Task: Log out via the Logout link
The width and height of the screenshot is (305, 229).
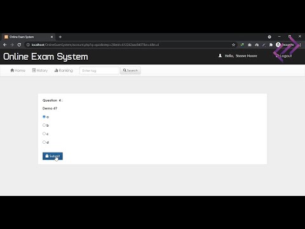Action: click(x=284, y=56)
